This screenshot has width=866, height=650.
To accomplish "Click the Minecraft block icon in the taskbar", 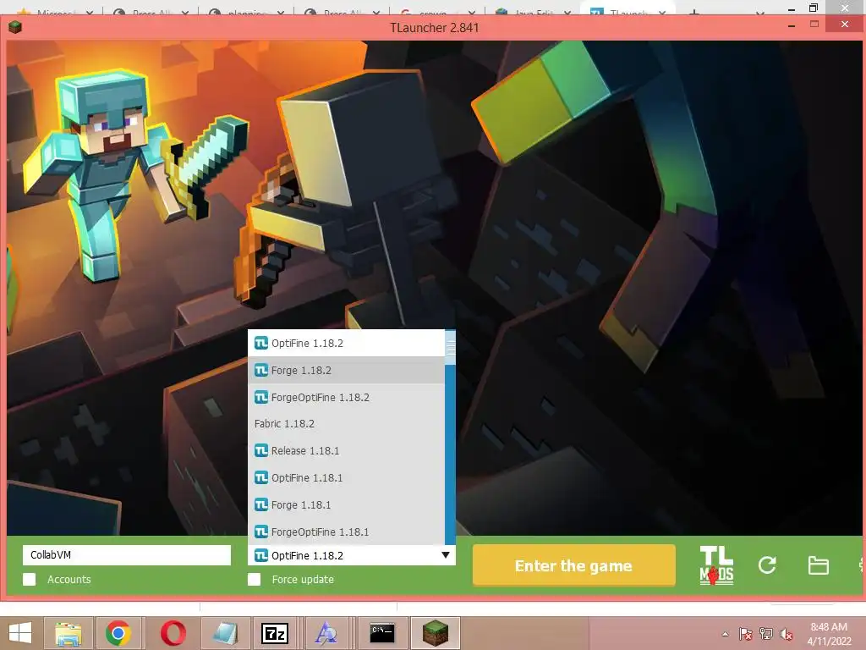I will [x=436, y=633].
